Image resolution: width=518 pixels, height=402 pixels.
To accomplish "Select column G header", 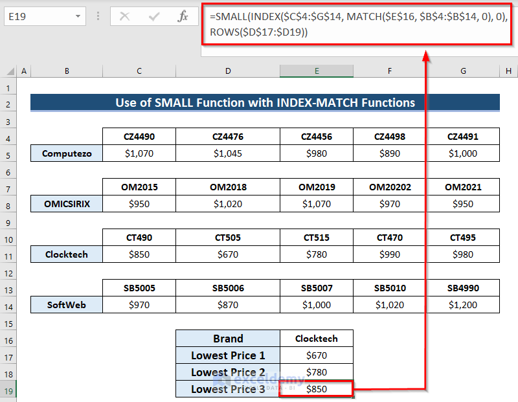I will coord(463,71).
